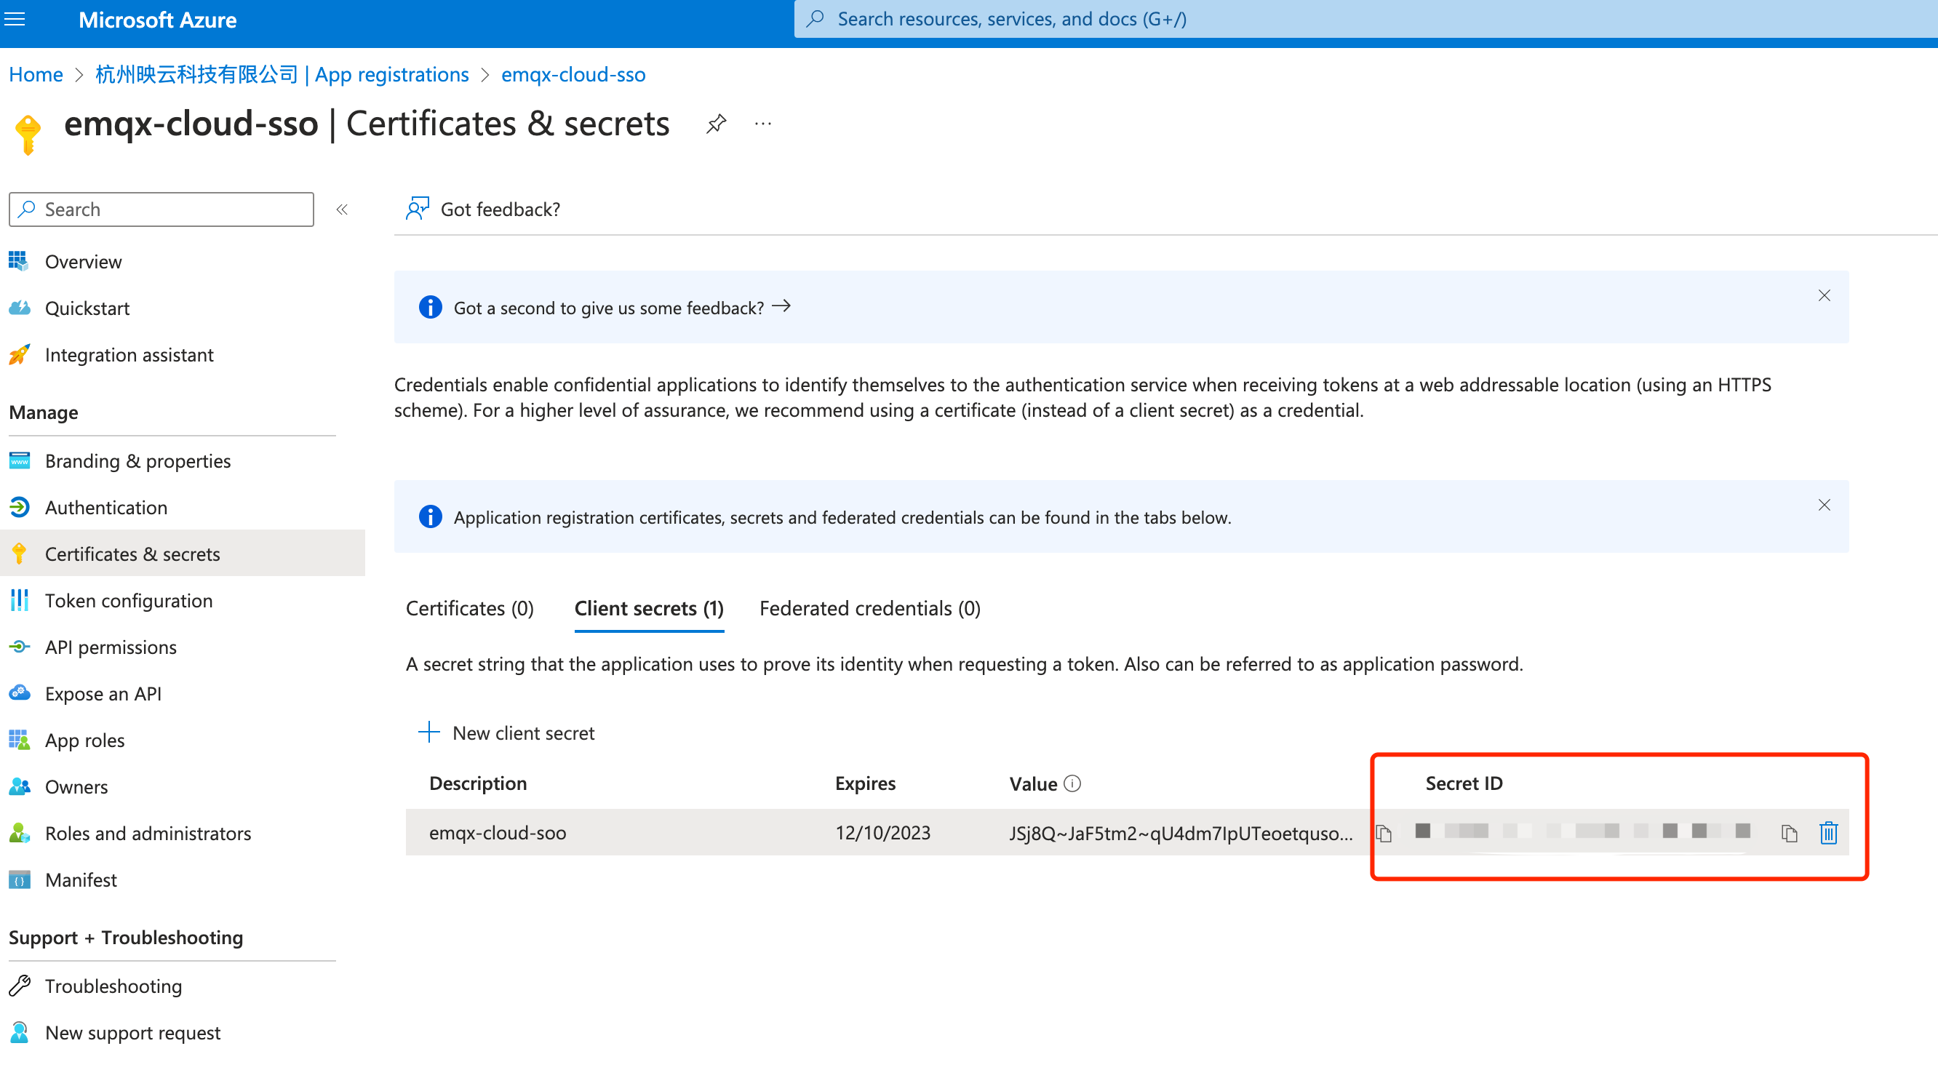Click the sidebar Search field
Screen dimensions: 1938x1078
pos(161,209)
